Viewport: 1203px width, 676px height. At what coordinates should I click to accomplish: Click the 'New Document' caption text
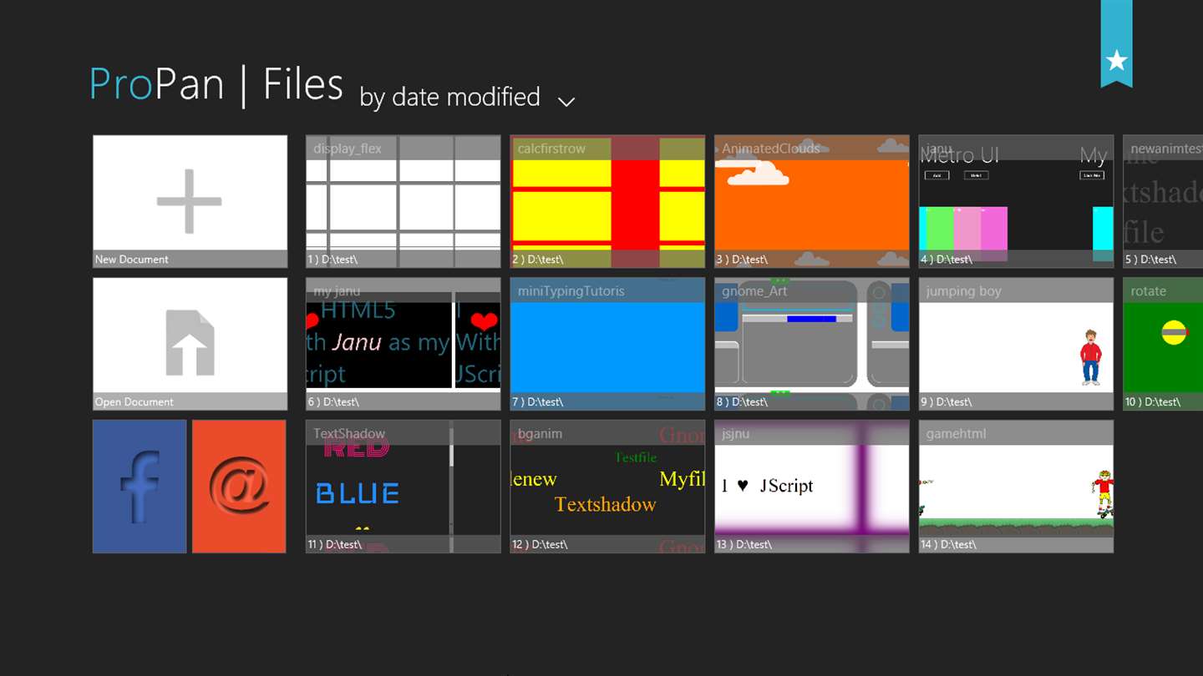pyautogui.click(x=132, y=260)
